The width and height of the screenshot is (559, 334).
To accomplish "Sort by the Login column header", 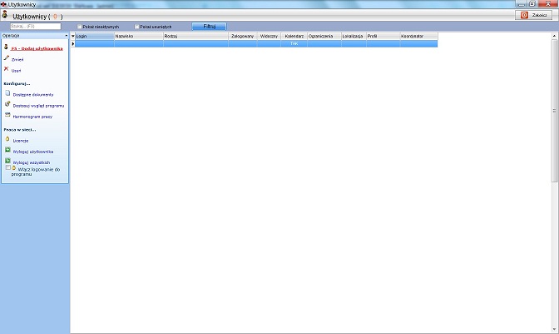I will pos(95,36).
